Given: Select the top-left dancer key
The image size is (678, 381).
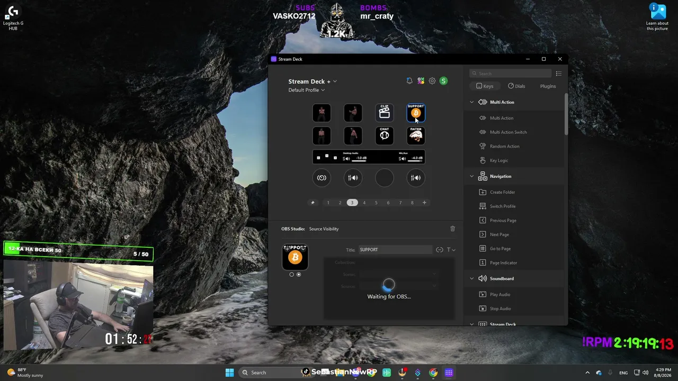Looking at the screenshot, I should point(322,113).
